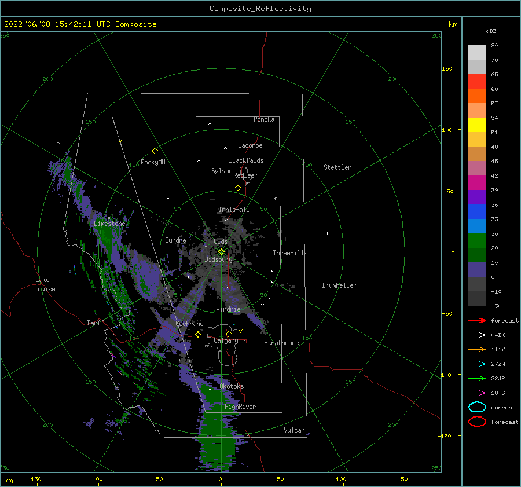Screen dimensions: 521x487
Task: Click the HighRiver town label
Action: pos(240,407)
